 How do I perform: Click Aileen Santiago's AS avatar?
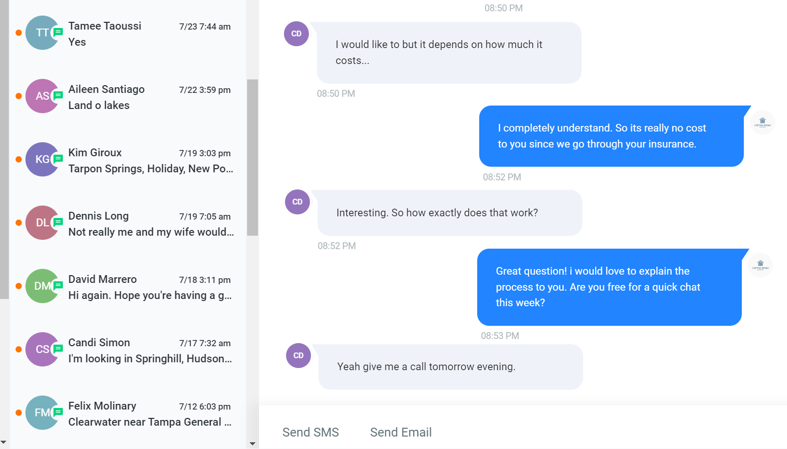(43, 96)
